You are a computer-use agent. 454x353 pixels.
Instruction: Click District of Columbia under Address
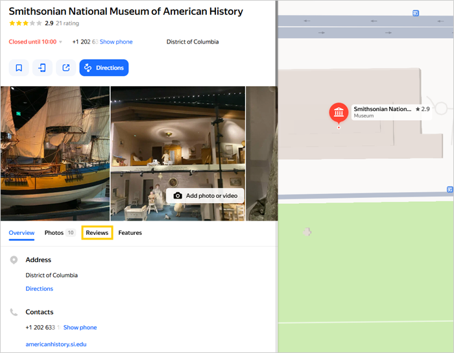(51, 275)
